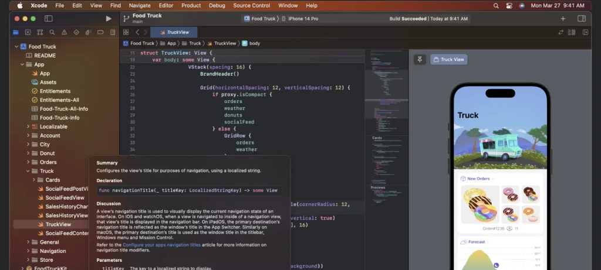Viewport: 601px width, 270px height.
Task: Run the Food Truck project
Action: [109, 18]
